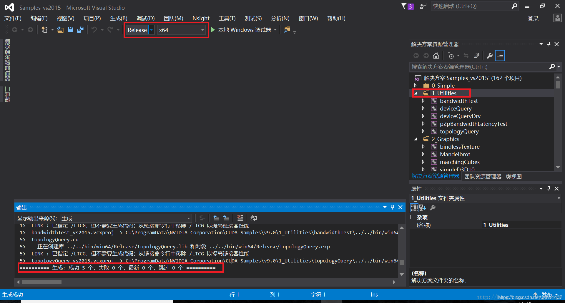Click the account avatar icon near 登录
Viewport: 565px width, 303px height.
(x=557, y=18)
